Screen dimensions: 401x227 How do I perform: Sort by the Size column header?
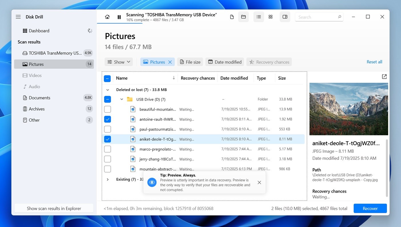click(282, 78)
